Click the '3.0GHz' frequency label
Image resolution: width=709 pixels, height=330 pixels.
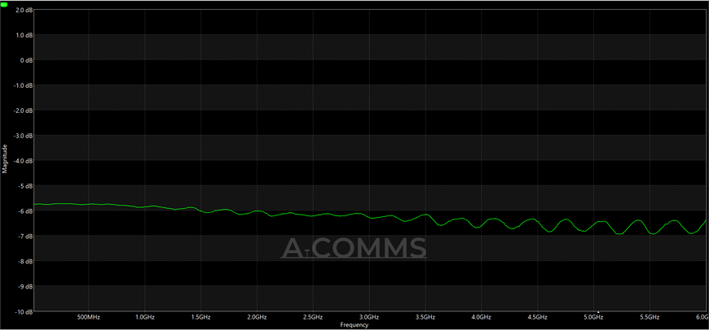pyautogui.click(x=369, y=317)
